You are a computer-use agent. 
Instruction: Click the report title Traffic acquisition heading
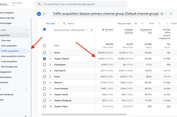point(106,14)
